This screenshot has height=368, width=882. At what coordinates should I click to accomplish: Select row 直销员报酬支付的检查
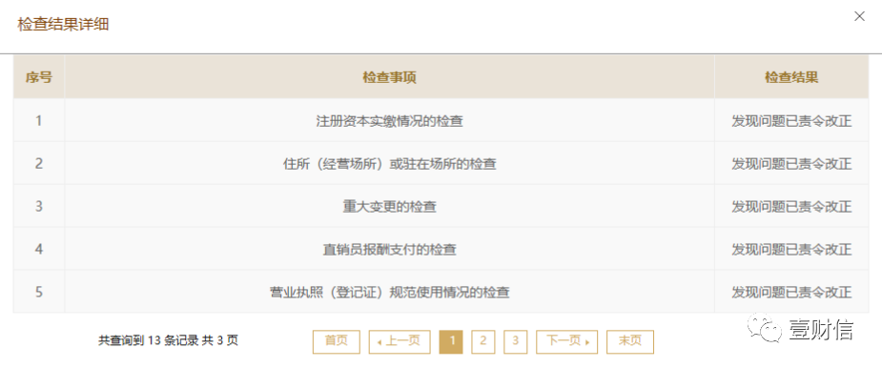[x=441, y=249]
